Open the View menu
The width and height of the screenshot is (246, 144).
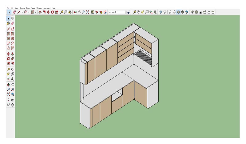17,8
